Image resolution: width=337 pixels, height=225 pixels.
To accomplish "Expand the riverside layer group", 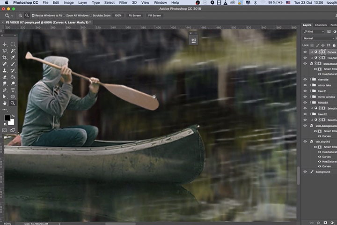I will (x=309, y=80).
